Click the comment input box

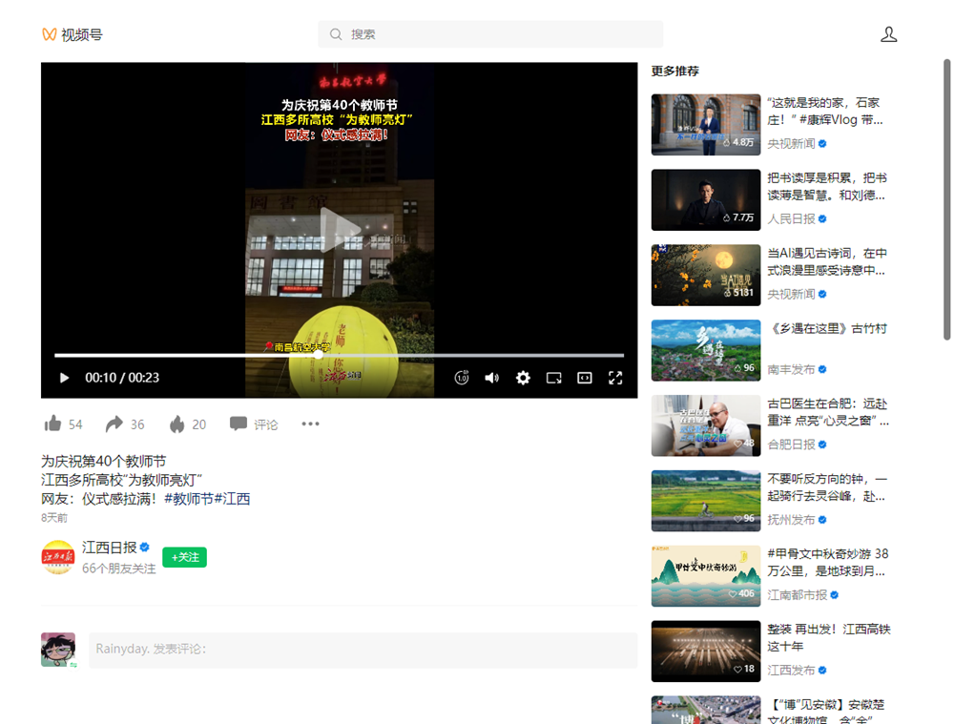point(363,650)
